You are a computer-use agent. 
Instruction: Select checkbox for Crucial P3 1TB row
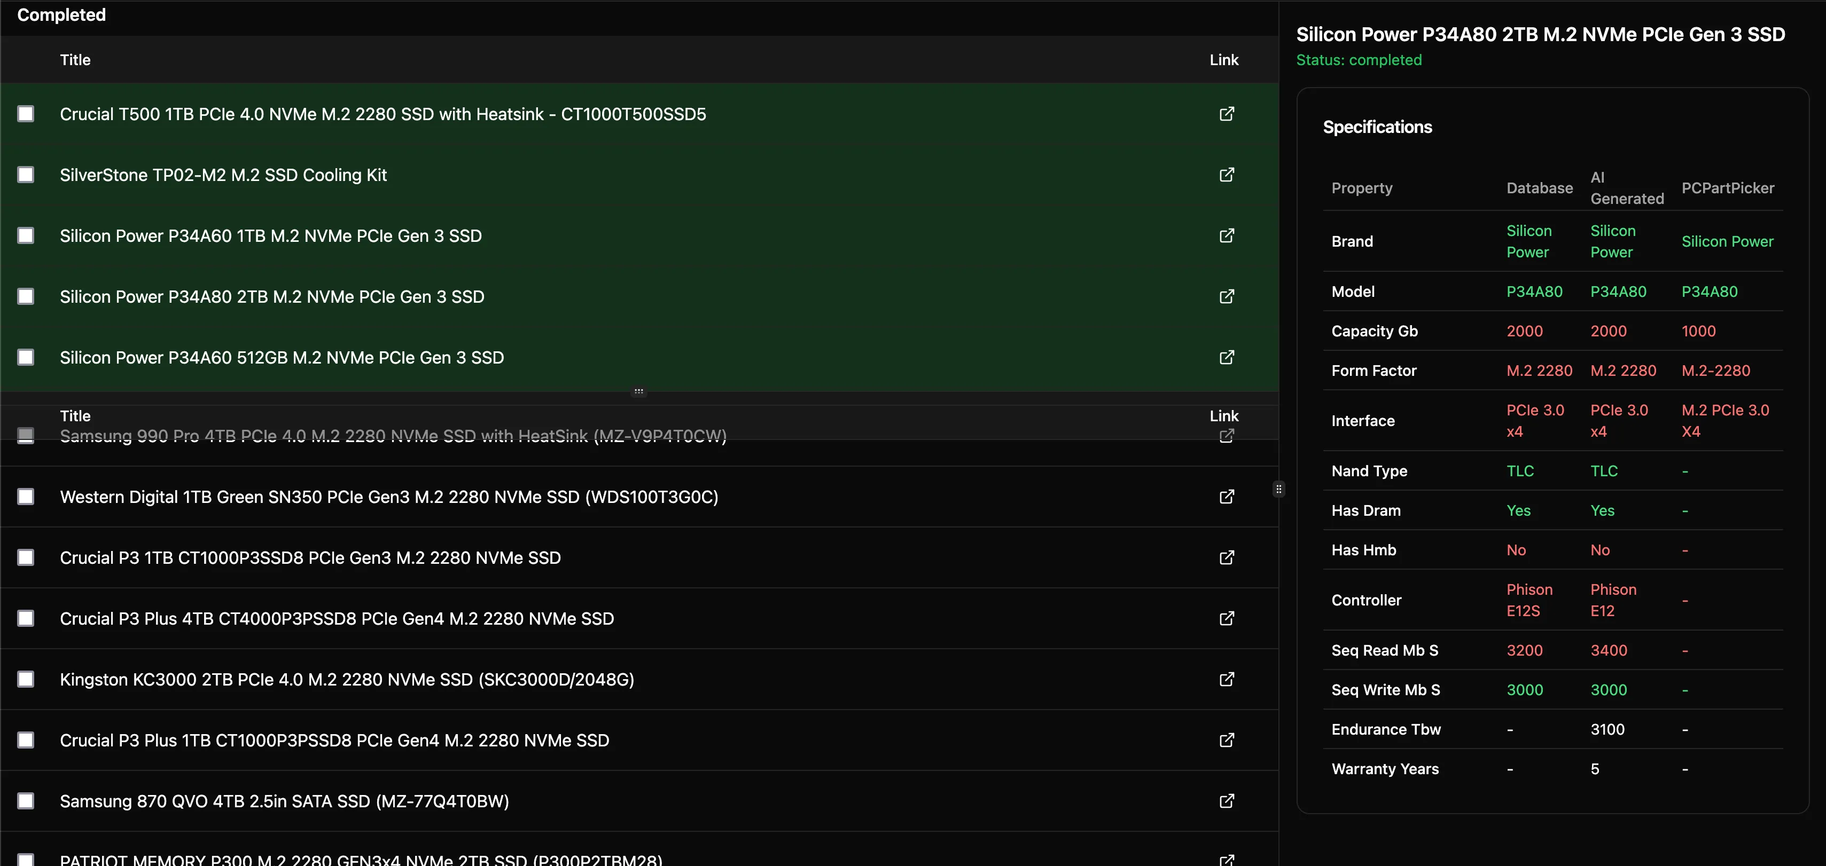tap(26, 558)
